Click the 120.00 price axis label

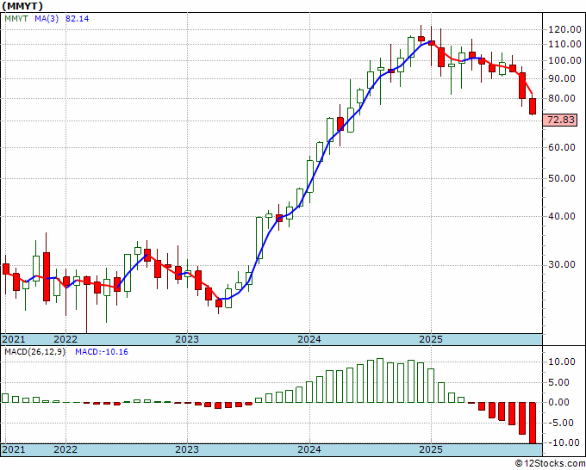coord(561,29)
